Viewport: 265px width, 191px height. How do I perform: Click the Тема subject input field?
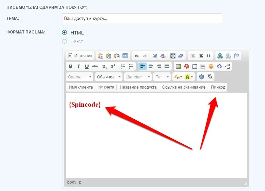click(x=142, y=18)
